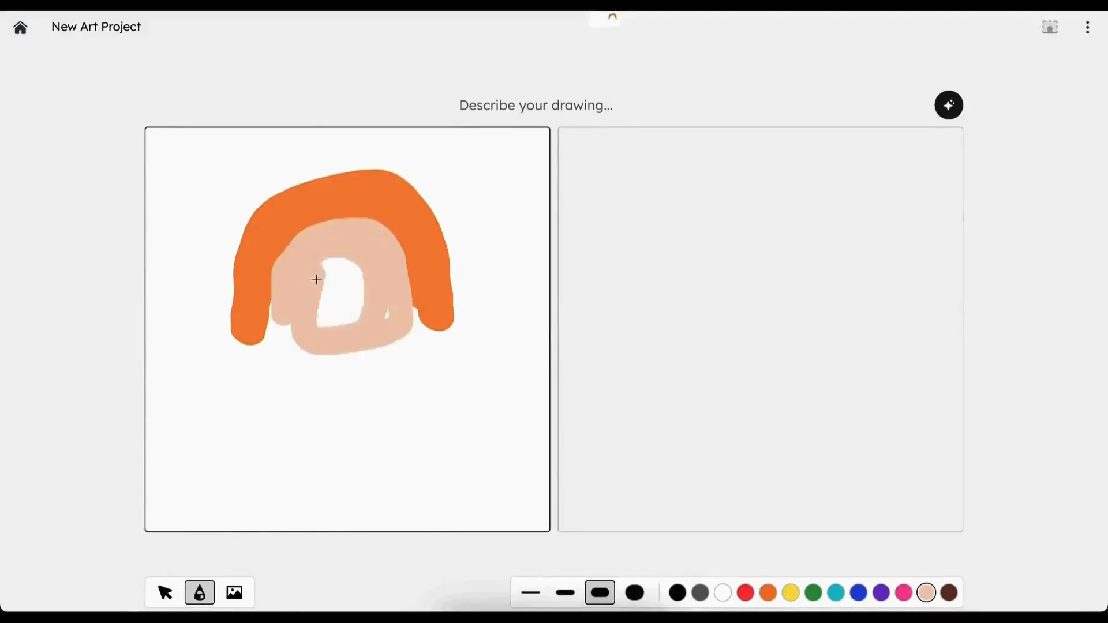1108x623 pixels.
Task: Pick the green color swatch
Action: [x=813, y=593]
